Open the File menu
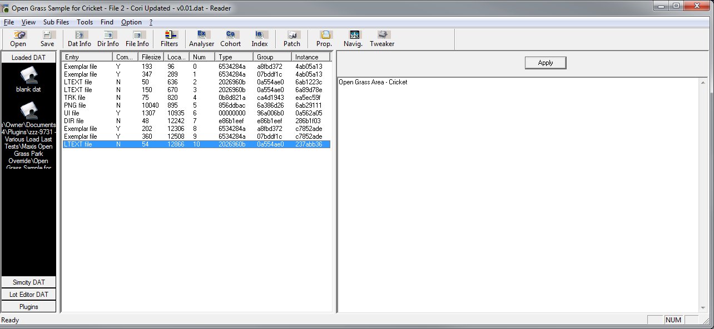 (x=8, y=22)
